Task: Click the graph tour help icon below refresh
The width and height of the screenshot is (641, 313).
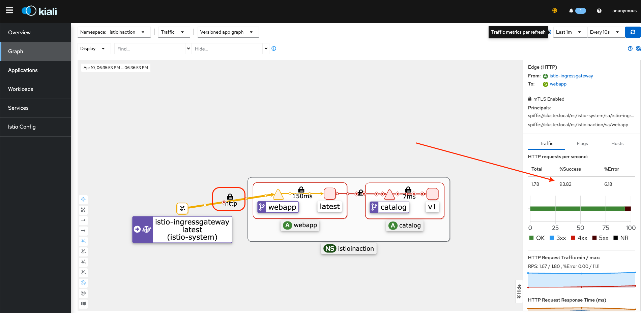Action: [x=630, y=48]
